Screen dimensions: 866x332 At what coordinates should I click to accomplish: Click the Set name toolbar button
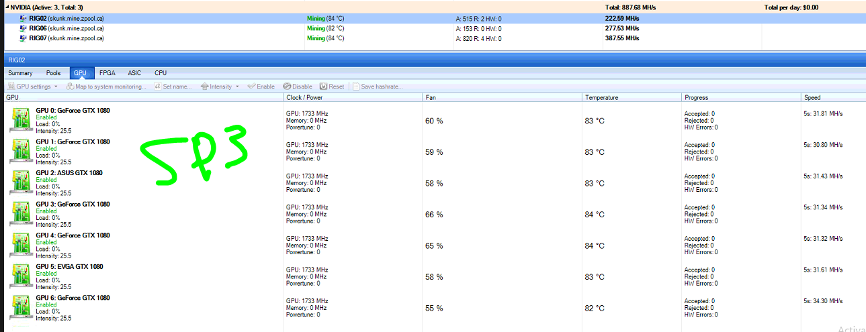click(x=173, y=87)
